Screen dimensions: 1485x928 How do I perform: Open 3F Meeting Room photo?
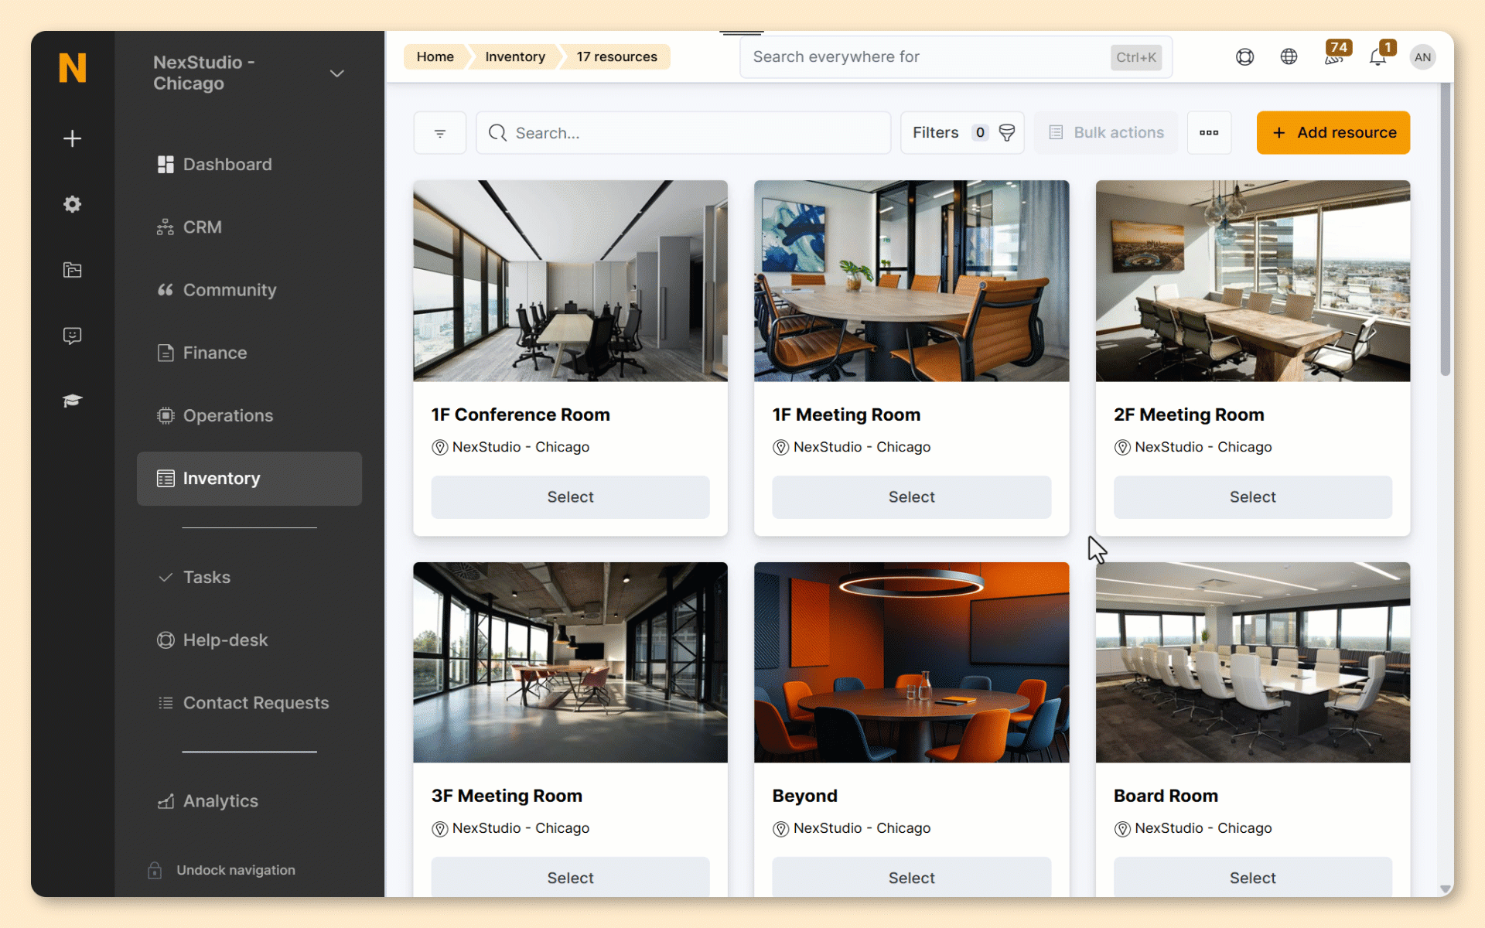click(570, 663)
